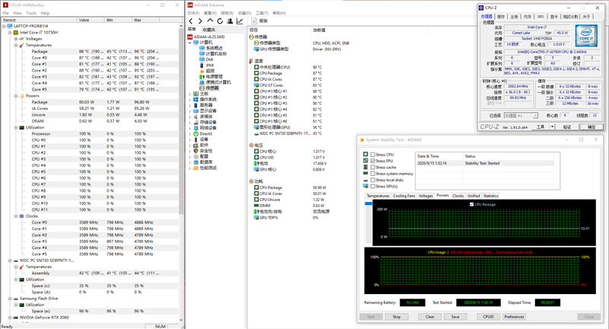Image resolution: width=609 pixels, height=329 pixels.
Task: Enable Stress local disks checkbox
Action: coord(373,180)
